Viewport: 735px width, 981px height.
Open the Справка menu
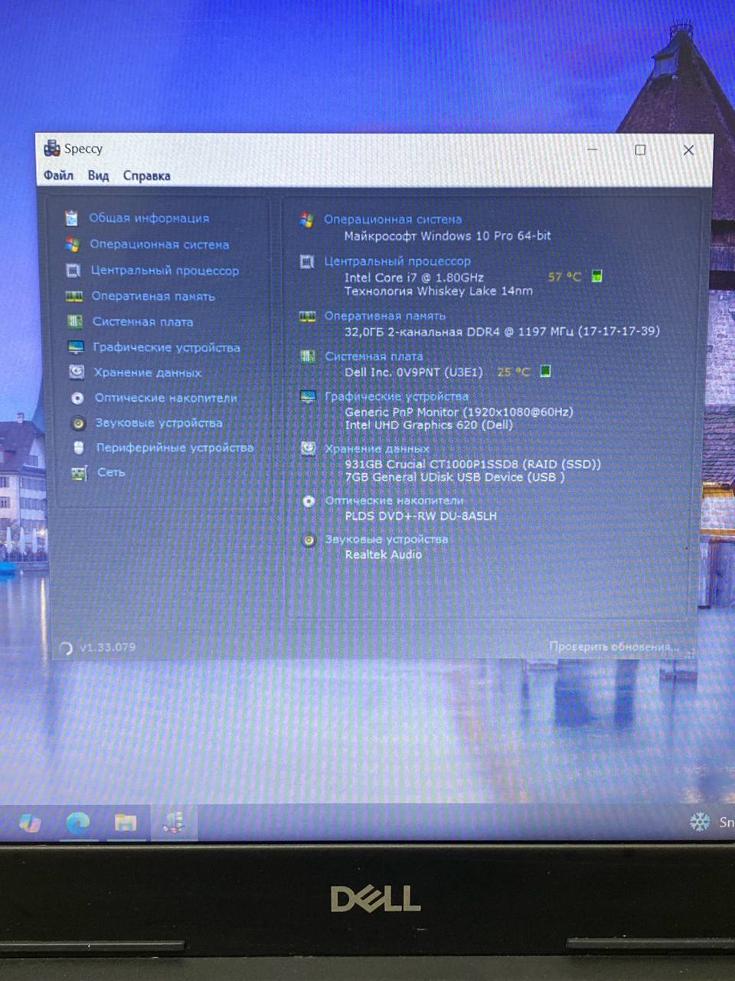[146, 176]
